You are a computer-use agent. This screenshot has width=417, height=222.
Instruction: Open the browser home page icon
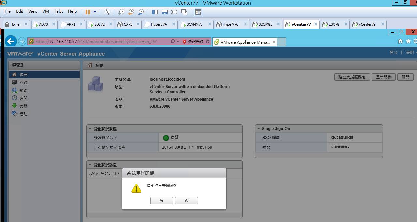coord(400,41)
